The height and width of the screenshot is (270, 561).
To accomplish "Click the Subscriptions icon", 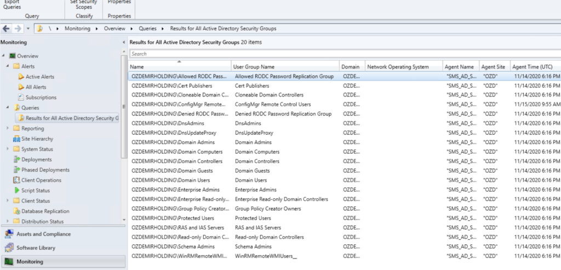I will [x=21, y=97].
